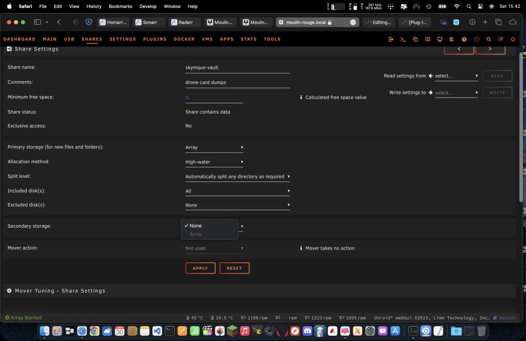Open Discord from the Dock
Image resolution: width=526 pixels, height=341 pixels.
307,331
